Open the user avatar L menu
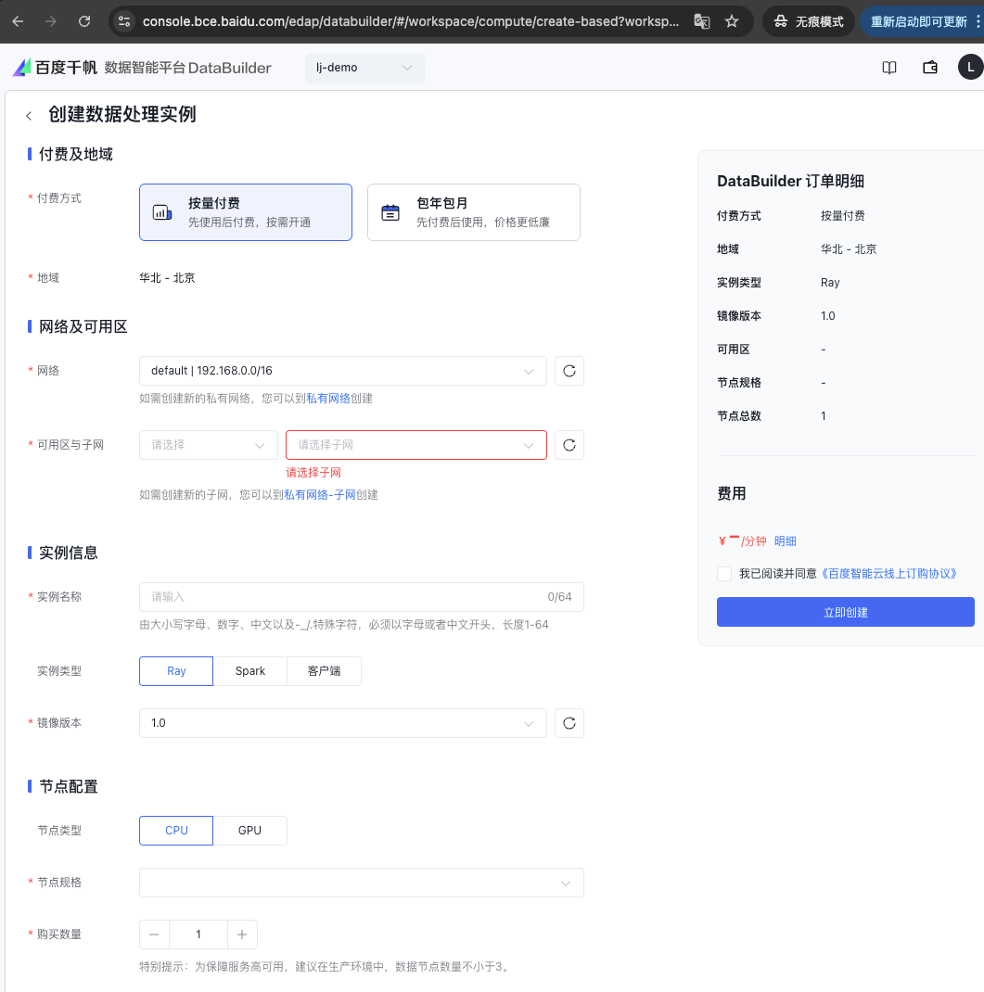The height and width of the screenshot is (992, 984). (x=970, y=67)
